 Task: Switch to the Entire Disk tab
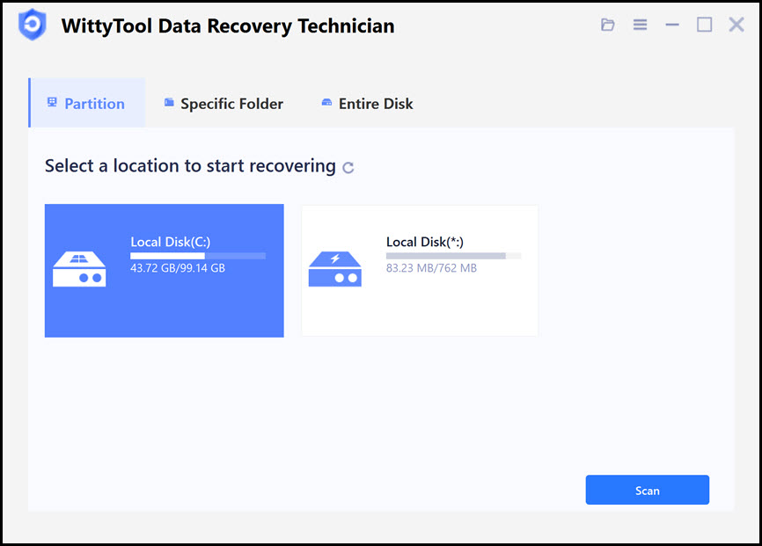(x=367, y=104)
